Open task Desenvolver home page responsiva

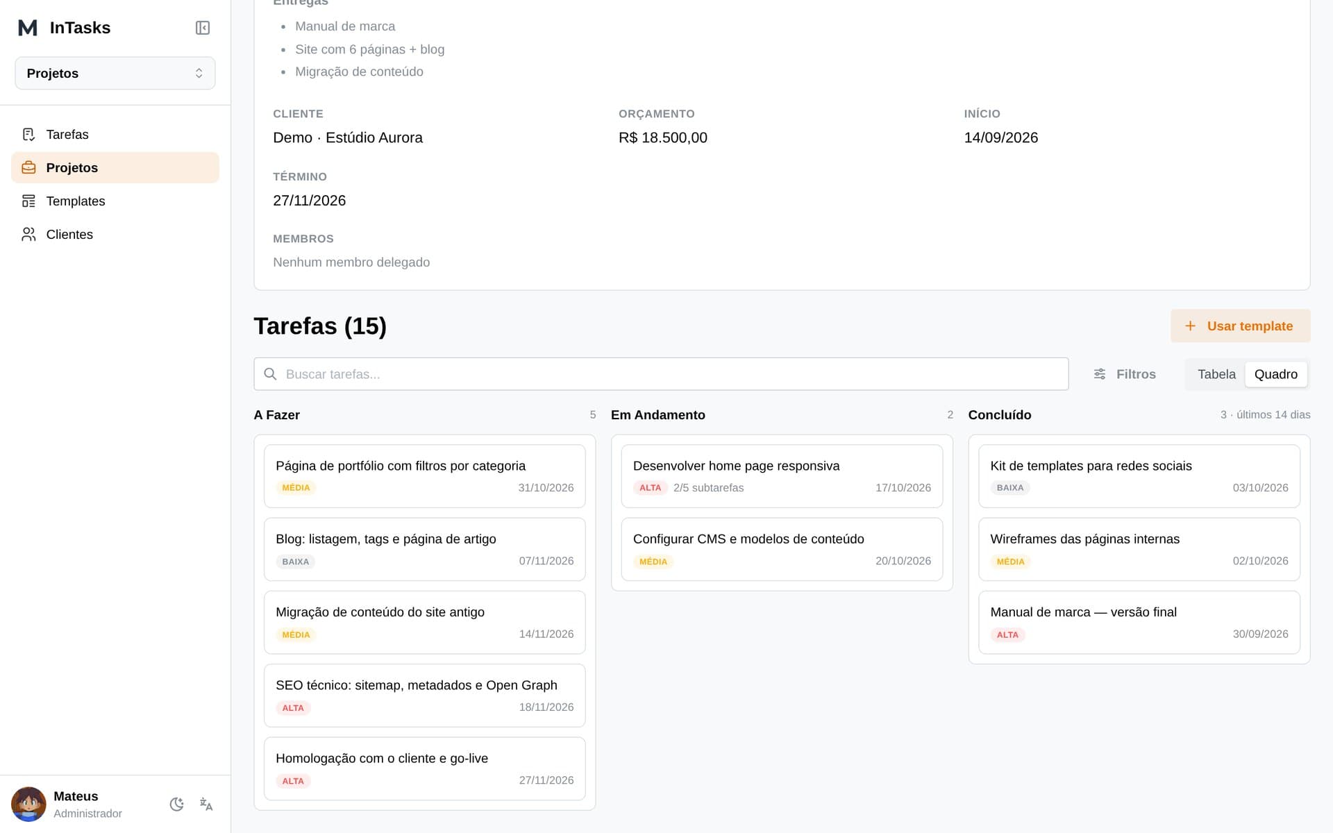click(782, 476)
